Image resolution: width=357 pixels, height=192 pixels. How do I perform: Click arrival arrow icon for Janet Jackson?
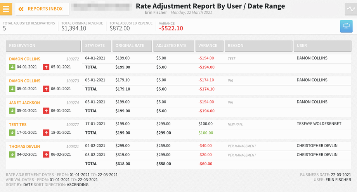[x=12, y=111]
